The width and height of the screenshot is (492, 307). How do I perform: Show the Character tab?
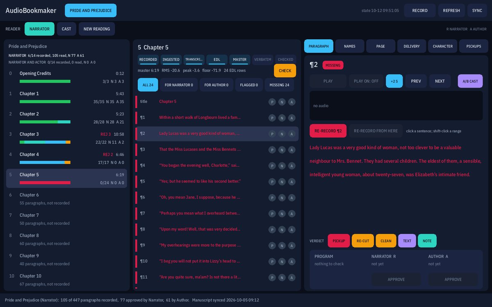click(443, 46)
